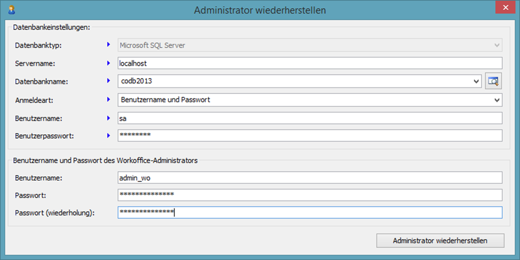
Task: Click the blue arrow next to Servername
Action: tap(108, 64)
